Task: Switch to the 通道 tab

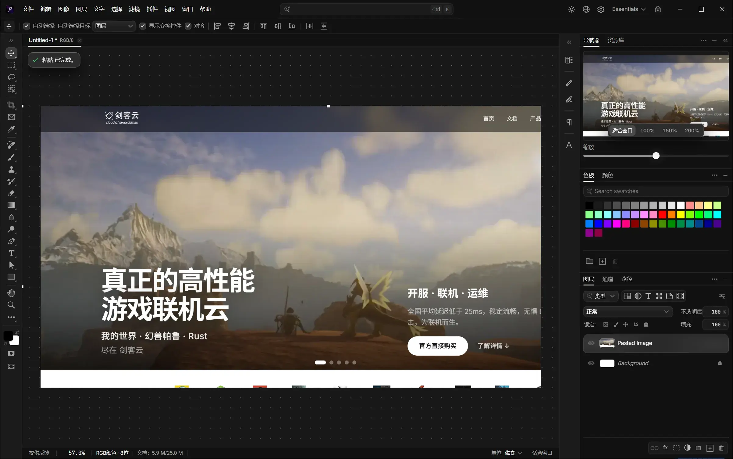Action: click(x=607, y=279)
